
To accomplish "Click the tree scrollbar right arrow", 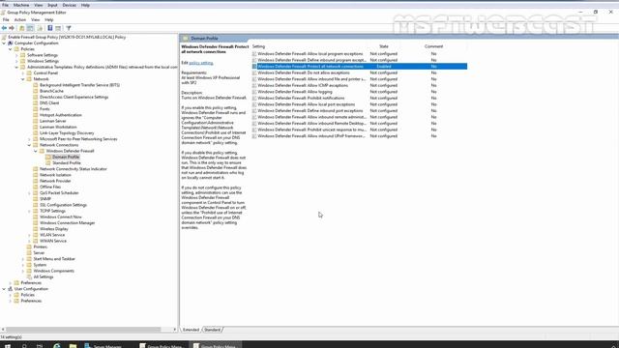I will coord(175,330).
